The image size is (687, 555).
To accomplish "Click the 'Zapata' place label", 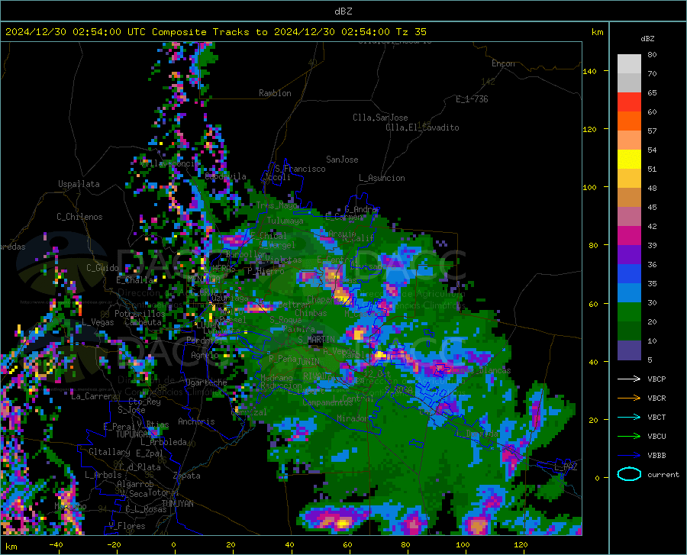I will [x=187, y=476].
